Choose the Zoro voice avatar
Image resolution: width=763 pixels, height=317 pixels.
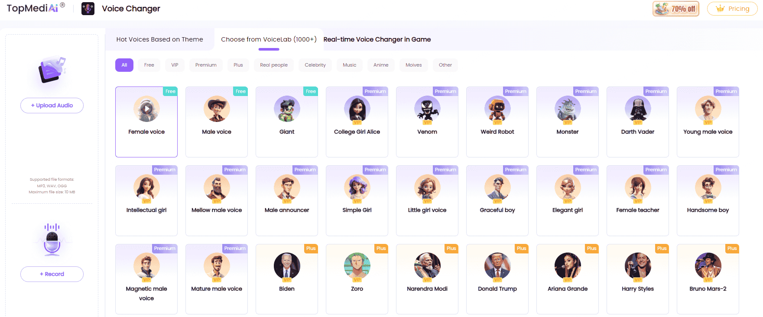tap(357, 266)
